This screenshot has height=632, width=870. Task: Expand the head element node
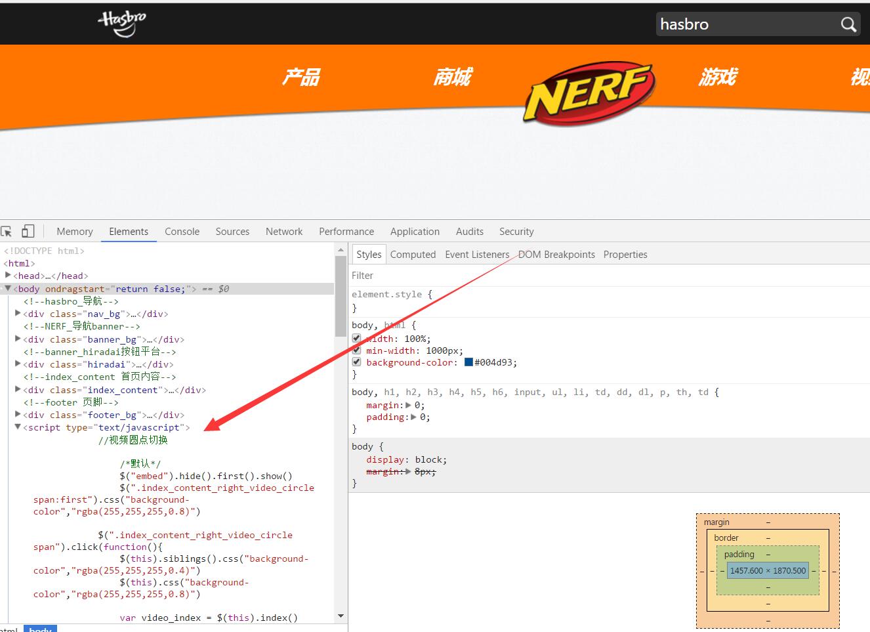(x=8, y=276)
